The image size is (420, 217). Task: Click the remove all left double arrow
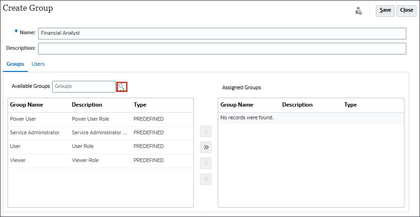206,179
